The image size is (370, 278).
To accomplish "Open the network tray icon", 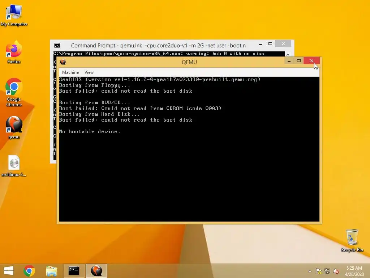I will pos(327,271).
